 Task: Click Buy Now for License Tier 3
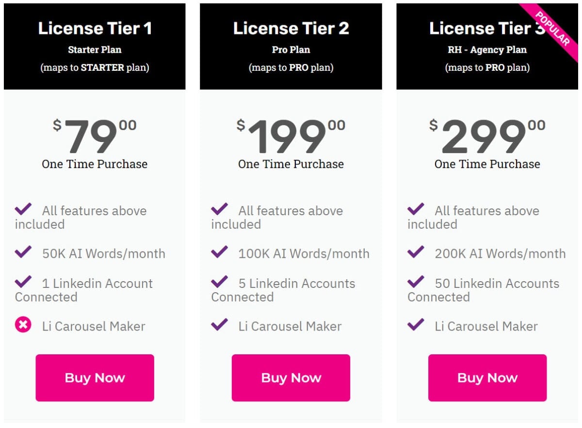click(487, 378)
